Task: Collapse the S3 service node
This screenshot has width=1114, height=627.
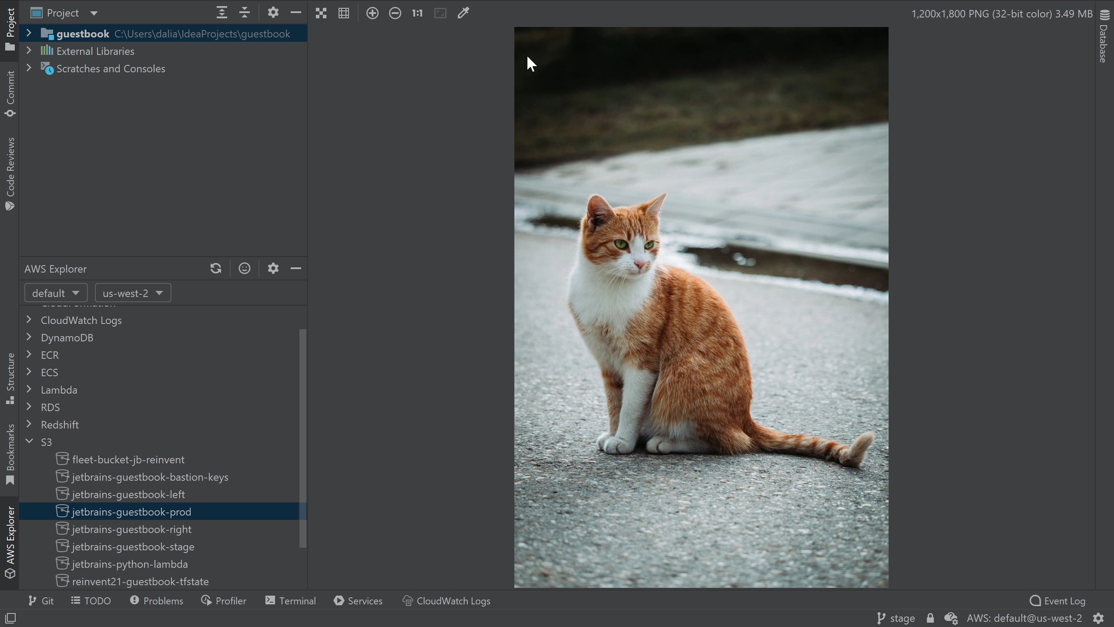Action: [x=29, y=441]
